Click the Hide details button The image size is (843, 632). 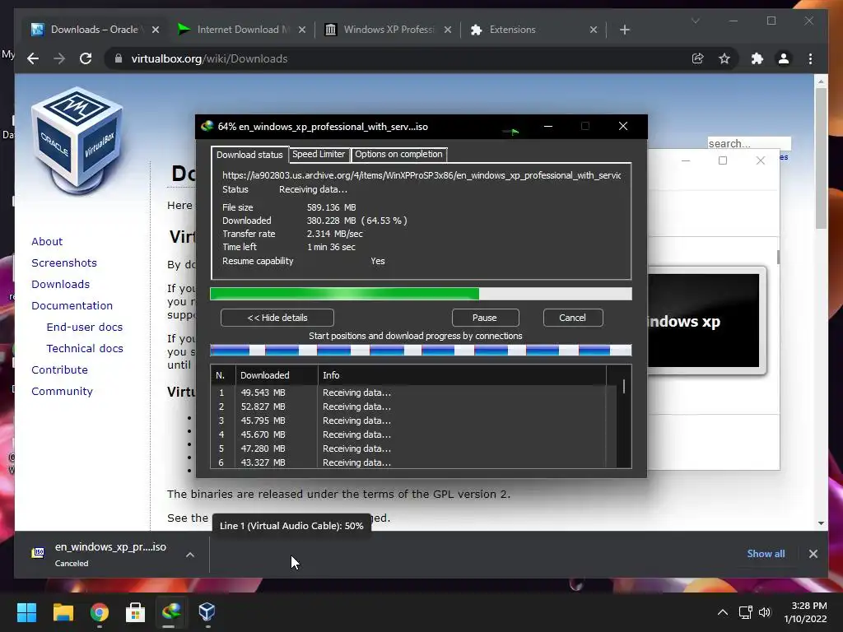tap(277, 318)
